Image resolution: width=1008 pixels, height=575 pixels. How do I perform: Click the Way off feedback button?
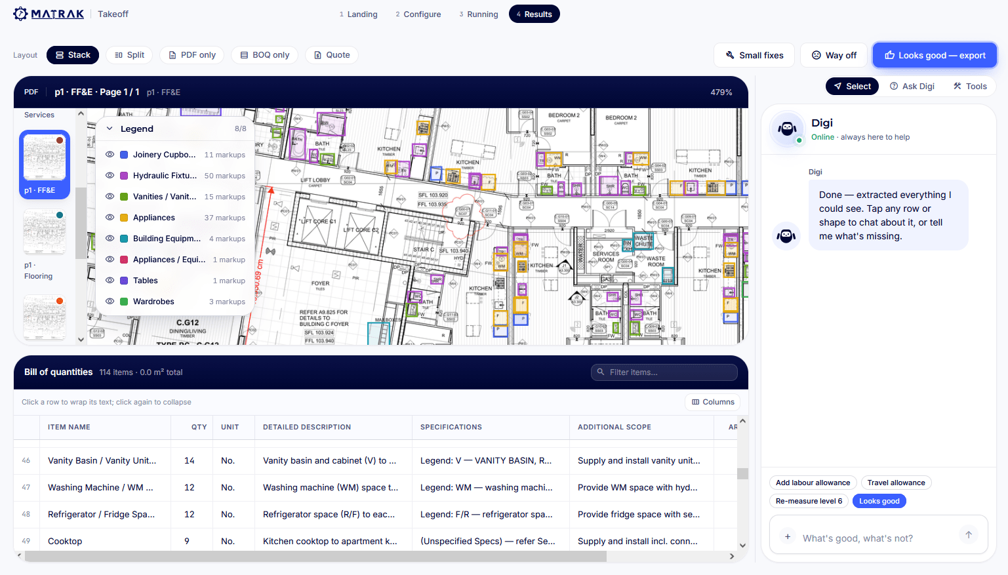point(834,55)
